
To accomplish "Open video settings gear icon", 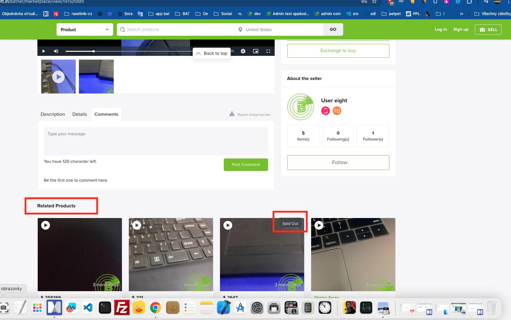I will pos(243,51).
